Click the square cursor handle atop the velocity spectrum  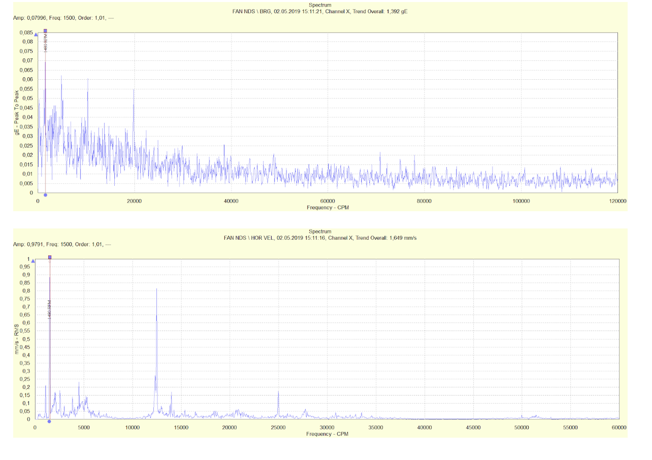coord(50,257)
